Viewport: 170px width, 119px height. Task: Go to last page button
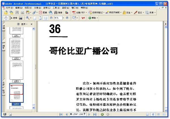[95, 114]
